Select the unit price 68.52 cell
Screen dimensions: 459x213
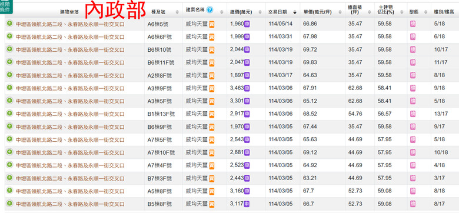pyautogui.click(x=310, y=114)
